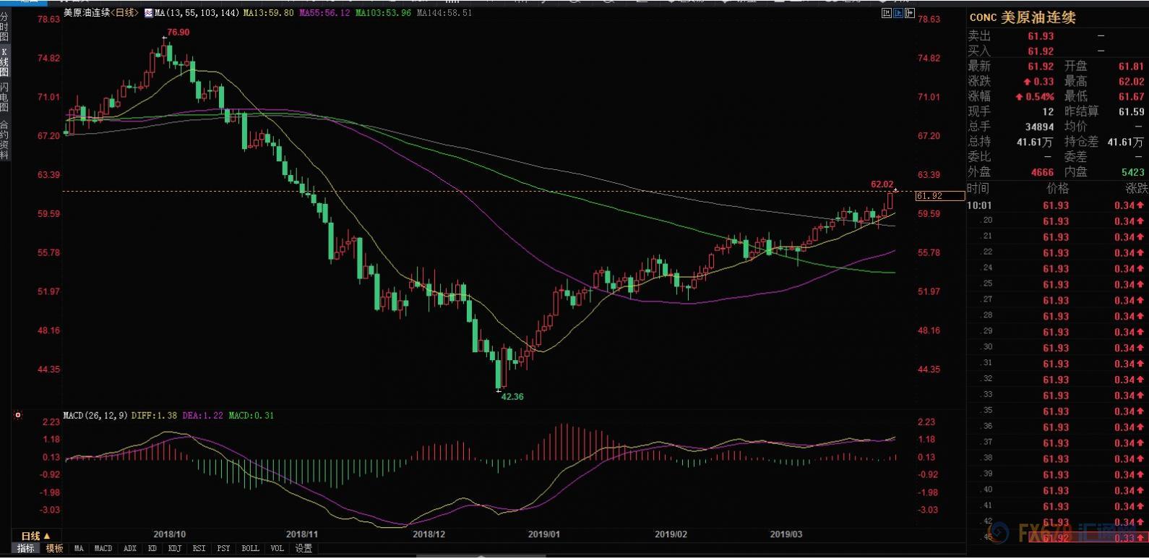Click the chart title 美原油连续<日线>
The width and height of the screenshot is (1149, 559).
[x=100, y=13]
